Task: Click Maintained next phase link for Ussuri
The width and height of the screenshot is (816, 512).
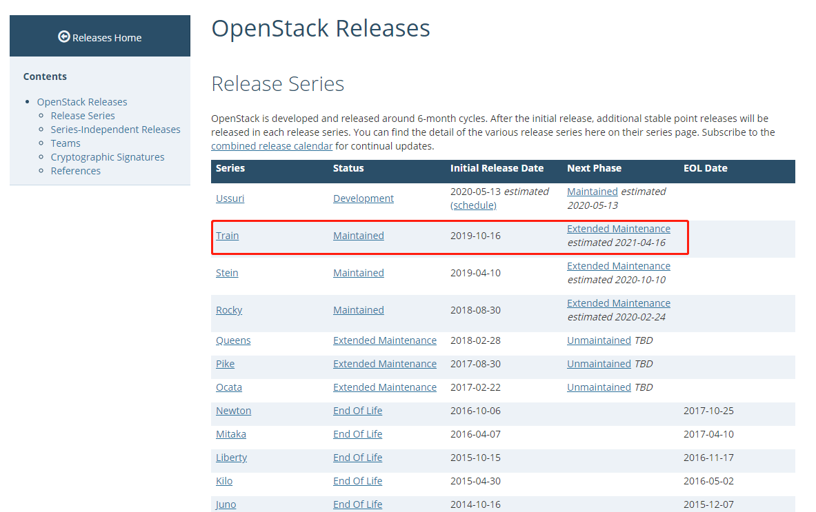Action: point(593,192)
